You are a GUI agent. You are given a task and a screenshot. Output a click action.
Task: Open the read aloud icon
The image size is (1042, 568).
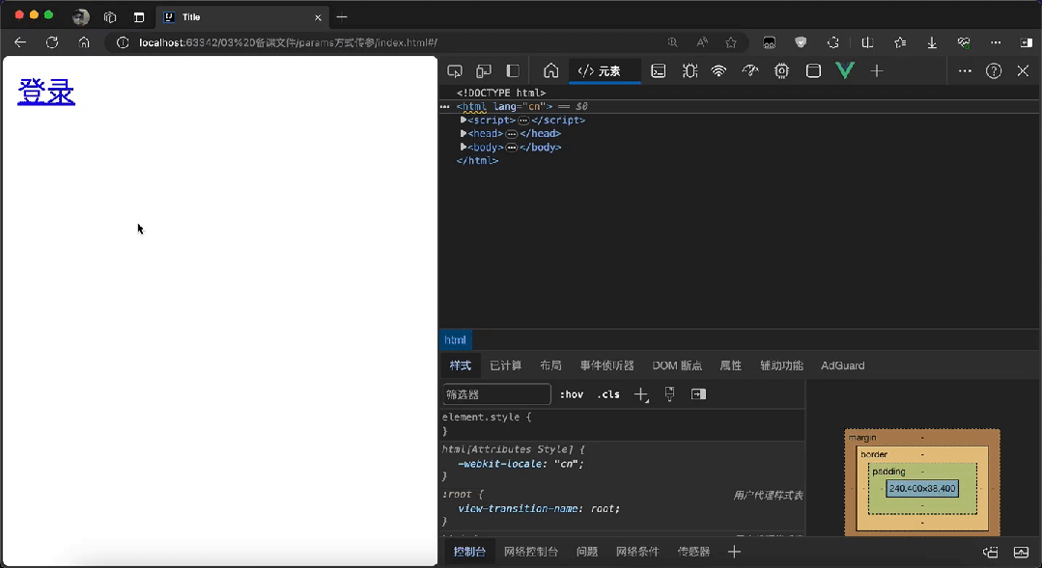pos(702,42)
